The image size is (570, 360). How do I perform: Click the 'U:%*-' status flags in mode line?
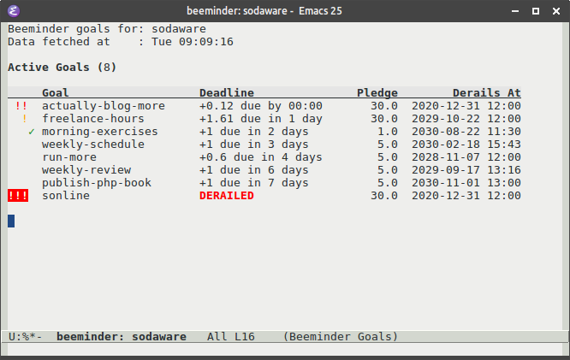[25, 337]
